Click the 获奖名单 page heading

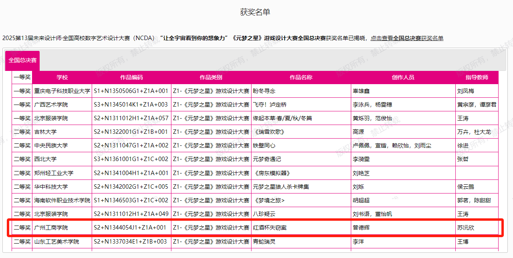coord(255,12)
